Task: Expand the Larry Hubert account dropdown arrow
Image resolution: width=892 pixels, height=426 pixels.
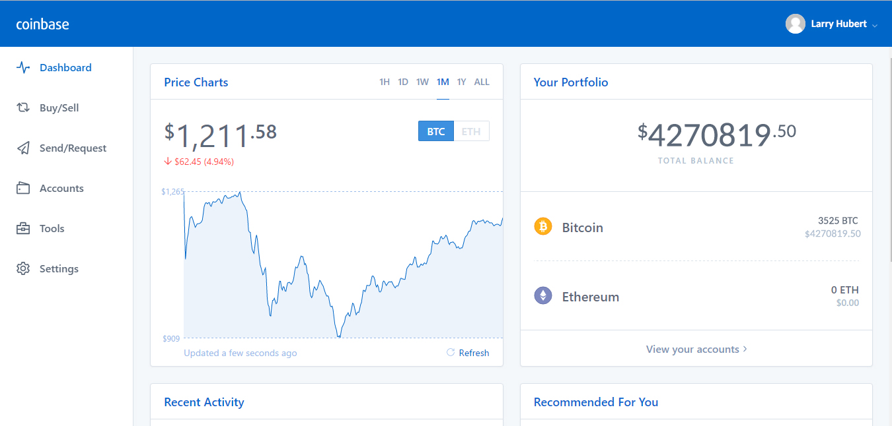Action: [x=875, y=25]
